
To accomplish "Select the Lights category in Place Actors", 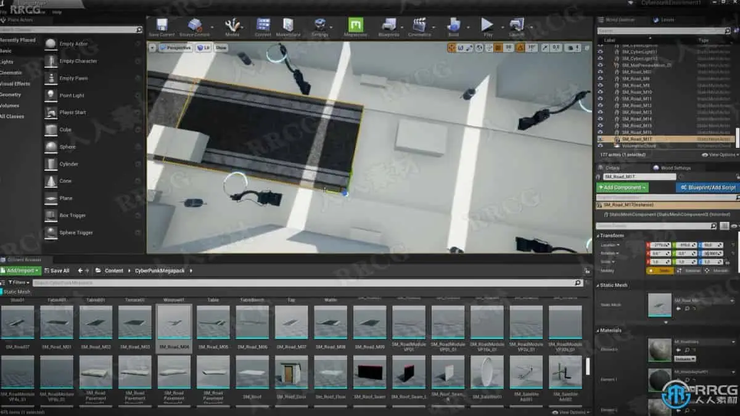I will 7,62.
